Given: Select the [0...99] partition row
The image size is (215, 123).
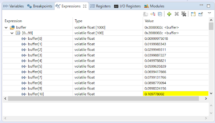Looking at the screenshot, I should [x=105, y=33].
